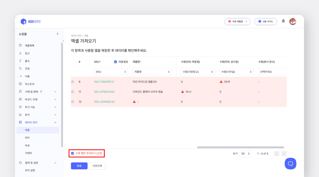The width and height of the screenshot is (319, 177).
Task: Click the 완료 button
Action: pyautogui.click(x=79, y=165)
